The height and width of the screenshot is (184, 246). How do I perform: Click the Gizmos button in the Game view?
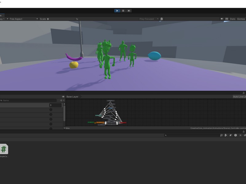[241, 19]
